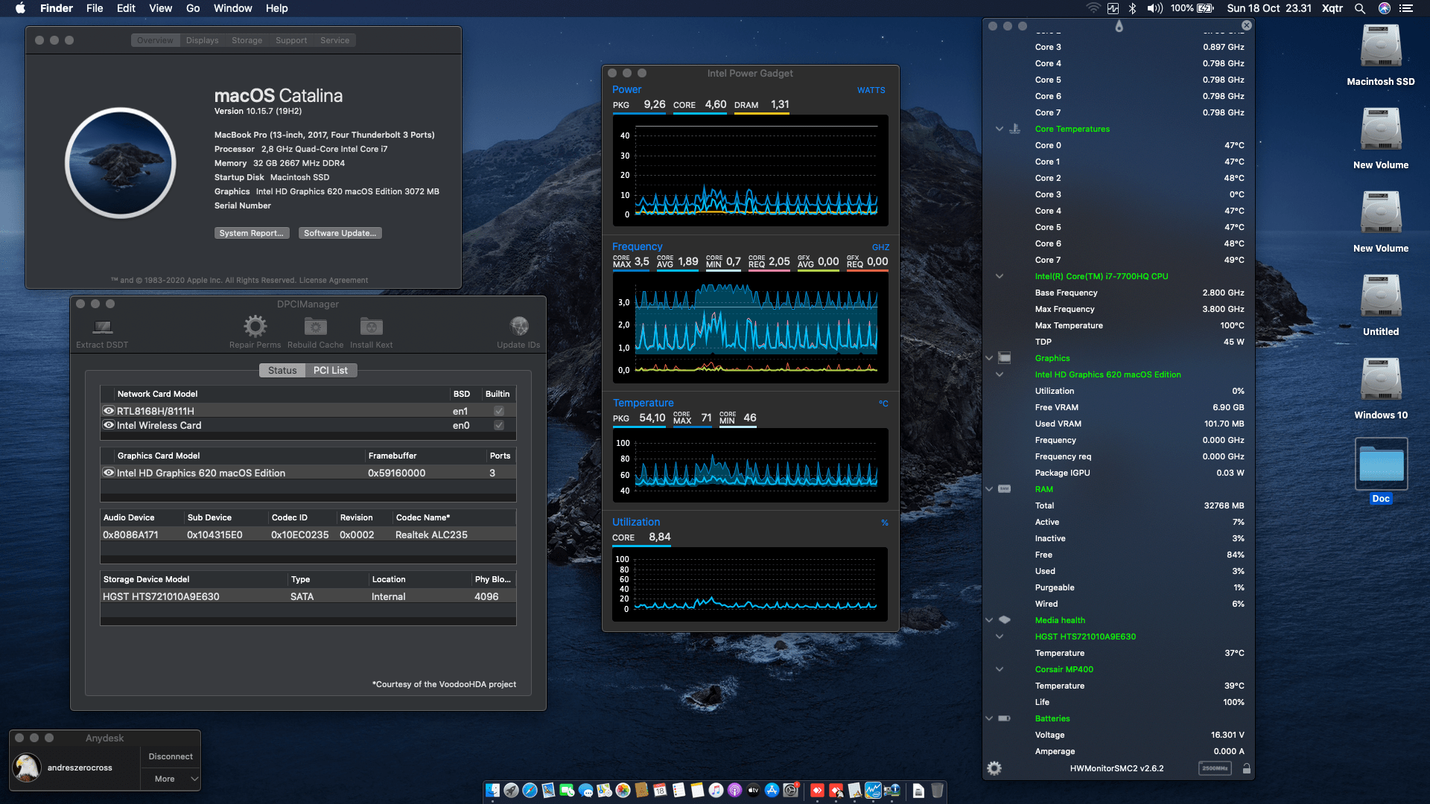Screen dimensions: 1430x804
Task: Open HWMonitorSMC2 settings gear
Action: click(994, 768)
